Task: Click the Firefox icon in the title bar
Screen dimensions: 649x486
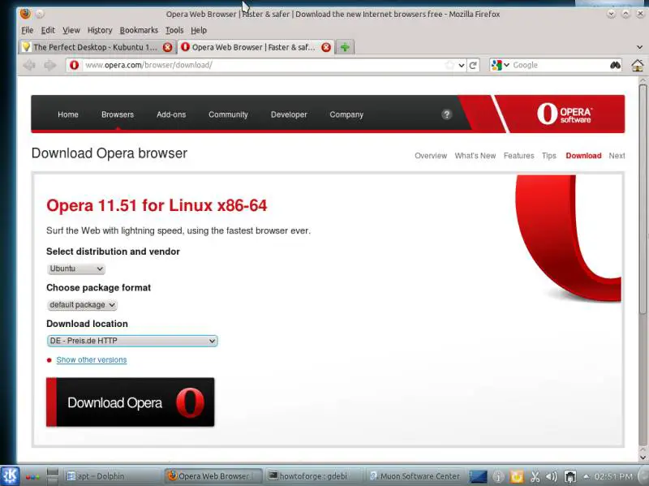Action: tap(25, 14)
